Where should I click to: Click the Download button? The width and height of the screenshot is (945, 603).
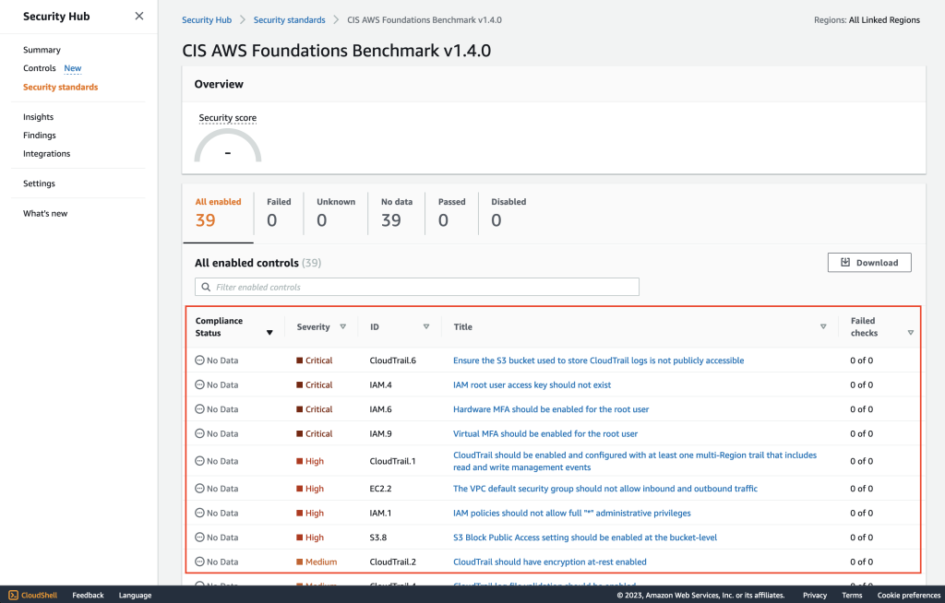869,263
